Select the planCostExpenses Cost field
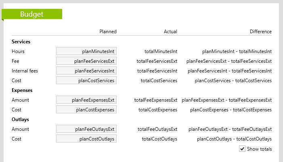This screenshot has height=162, width=283. pyautogui.click(x=86, y=109)
